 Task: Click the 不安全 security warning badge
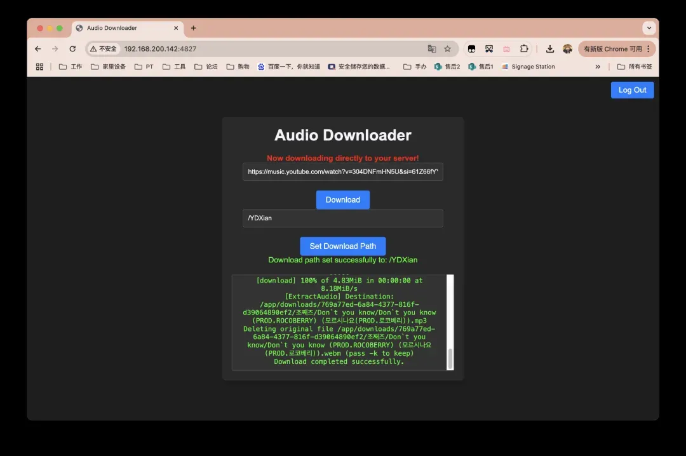(x=104, y=49)
